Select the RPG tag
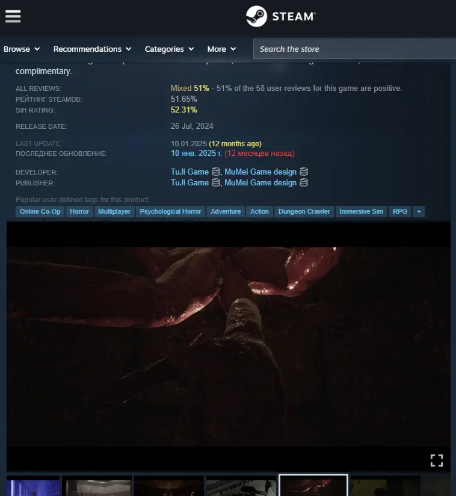 (x=399, y=211)
